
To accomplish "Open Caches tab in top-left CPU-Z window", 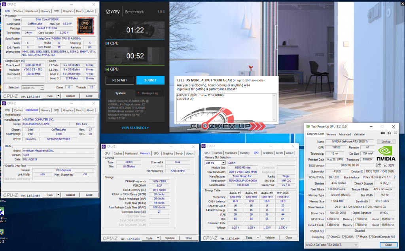I will click(x=18, y=11).
